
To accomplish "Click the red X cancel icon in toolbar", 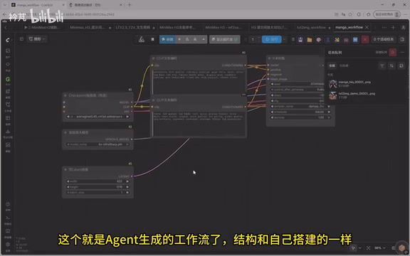I will point(365,39).
